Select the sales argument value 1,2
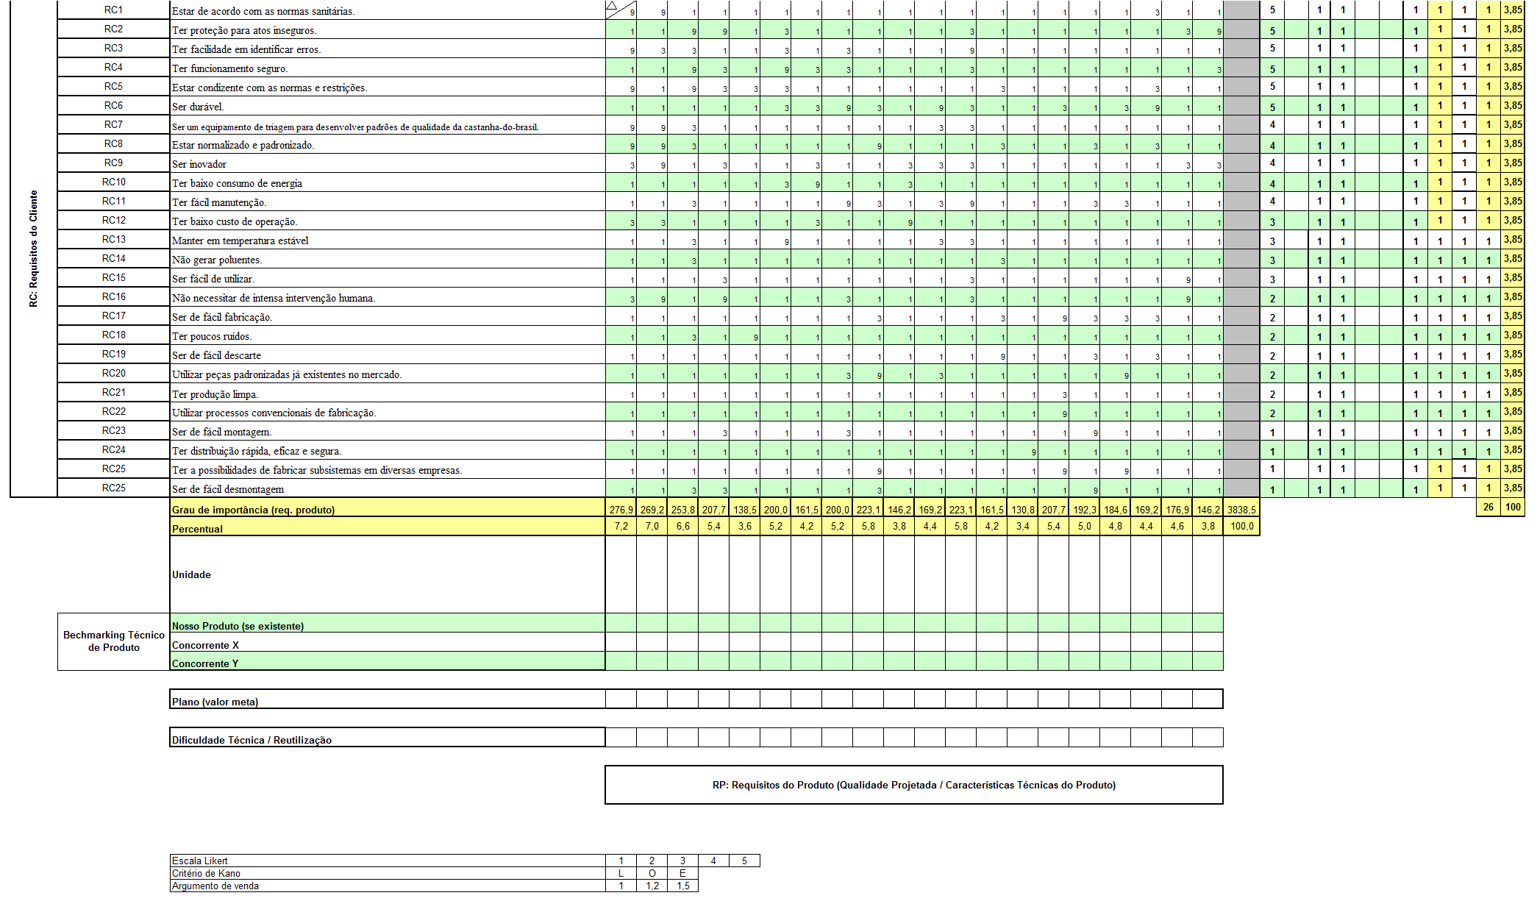1537x901 pixels. (x=652, y=886)
